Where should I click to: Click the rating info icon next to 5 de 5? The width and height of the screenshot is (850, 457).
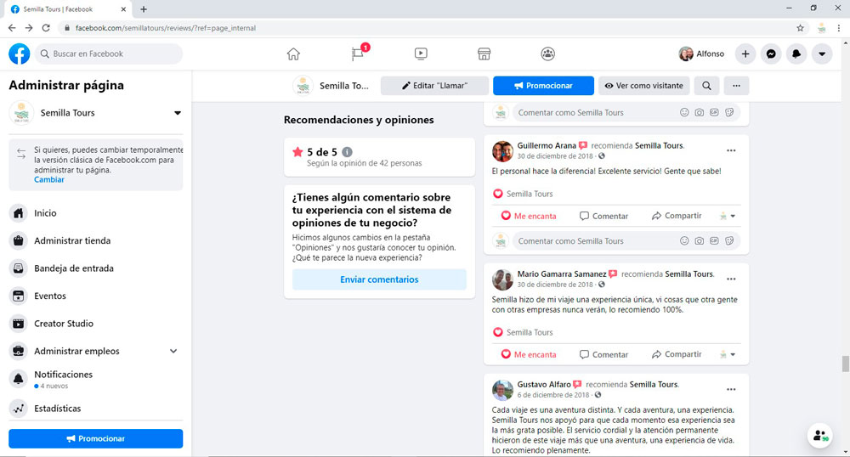(x=347, y=152)
